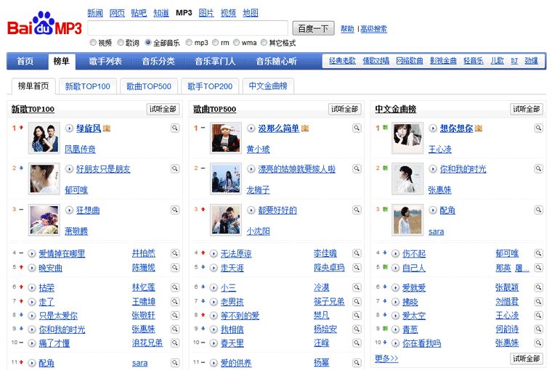Screen dimensions: 552x370
Task: Click the Baidu MP3 logo
Action: click(44, 24)
